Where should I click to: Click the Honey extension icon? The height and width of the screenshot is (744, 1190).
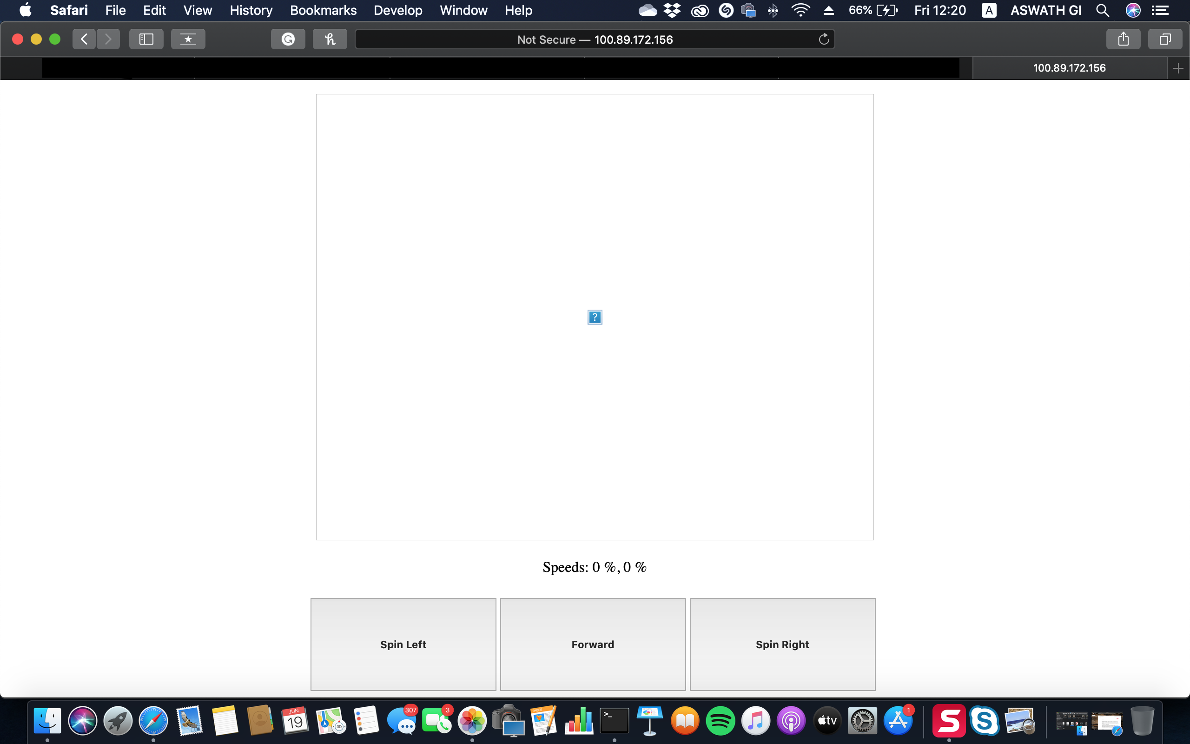330,40
